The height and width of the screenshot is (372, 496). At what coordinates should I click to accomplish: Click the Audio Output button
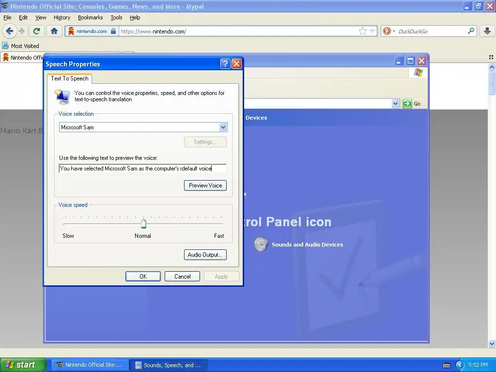point(205,255)
